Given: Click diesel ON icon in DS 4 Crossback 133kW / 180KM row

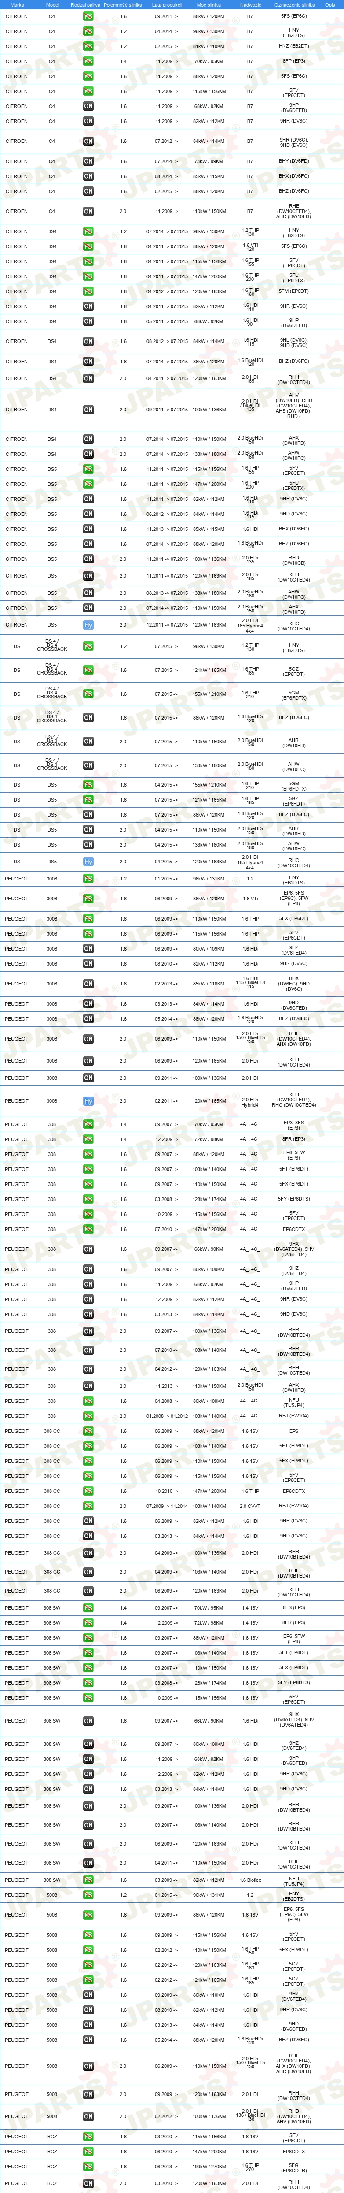Looking at the screenshot, I should [88, 765].
